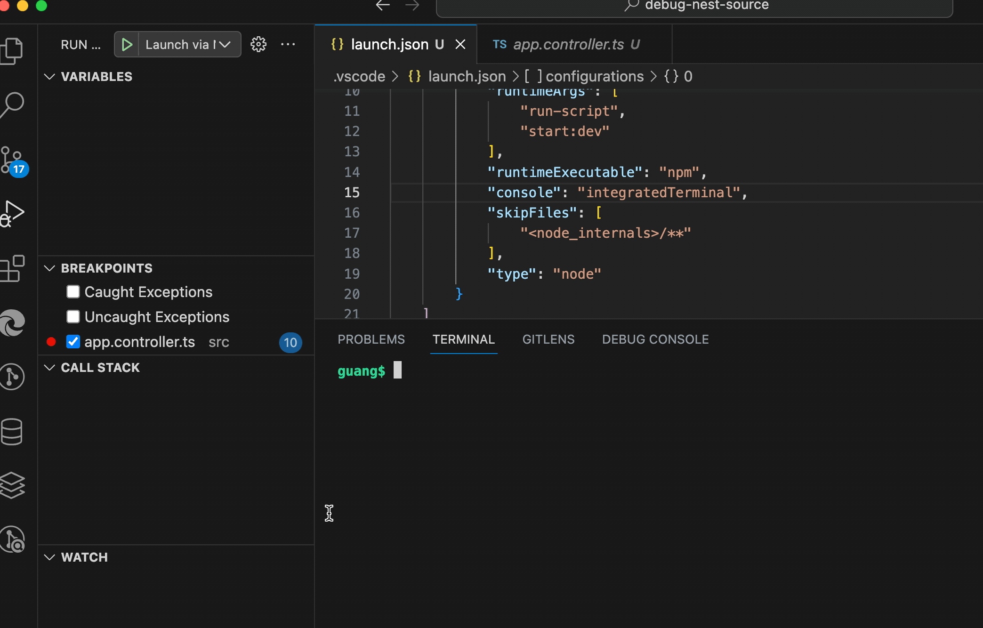
Task: Open the Search view icon
Action: pyautogui.click(x=12, y=105)
